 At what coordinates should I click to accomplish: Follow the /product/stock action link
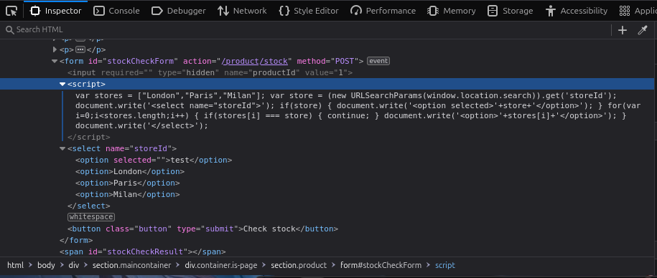[255, 61]
